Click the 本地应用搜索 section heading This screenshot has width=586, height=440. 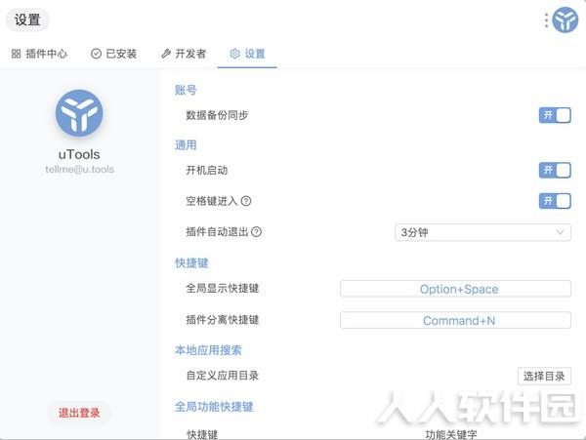tap(208, 350)
